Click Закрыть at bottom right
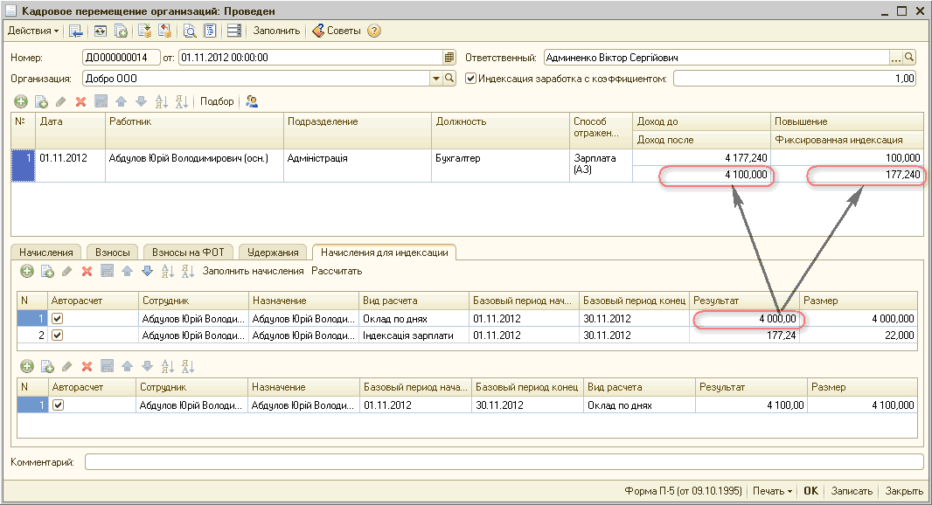 coord(903,491)
